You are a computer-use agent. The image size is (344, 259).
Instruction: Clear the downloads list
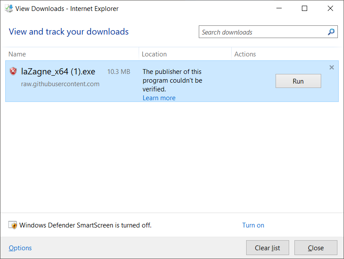point(268,248)
